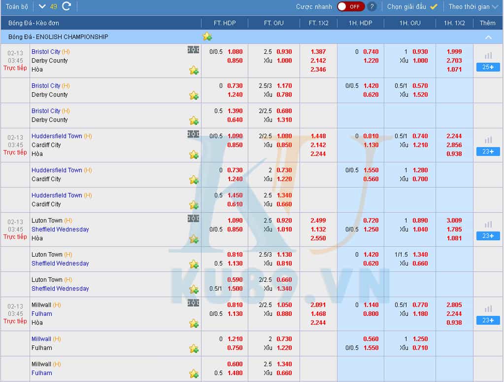This screenshot has width=504, height=382.
Task: Select Huddersfield draw odds 2.244 in FT 1X2
Action: tap(318, 154)
